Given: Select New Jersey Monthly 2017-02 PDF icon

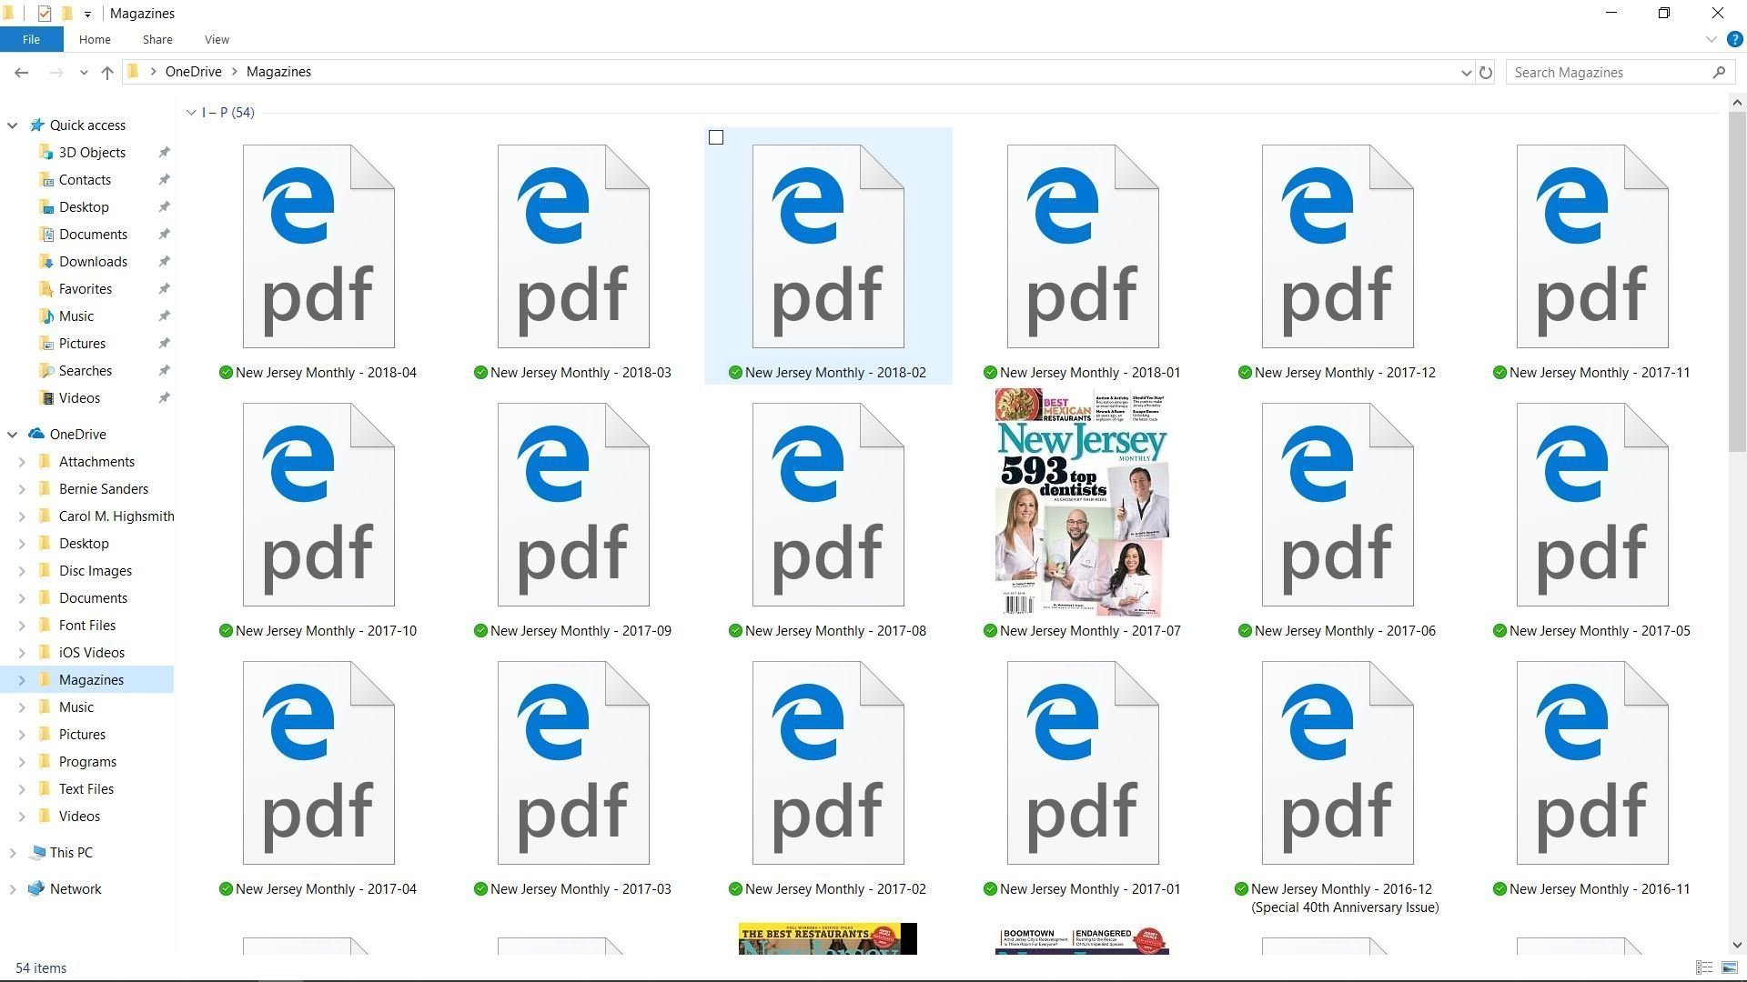Looking at the screenshot, I should (828, 763).
